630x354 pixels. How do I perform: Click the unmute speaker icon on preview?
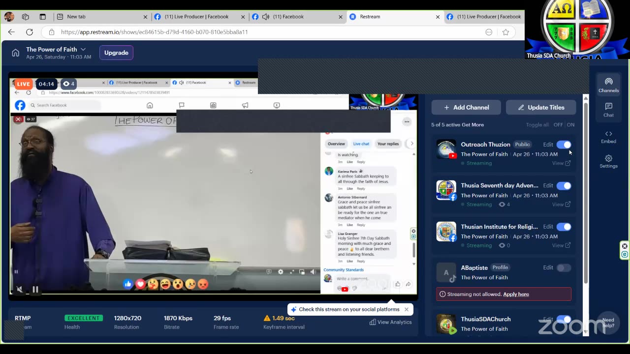point(20,289)
